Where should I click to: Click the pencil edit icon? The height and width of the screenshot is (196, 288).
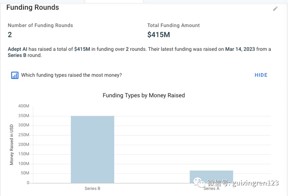click(x=275, y=9)
